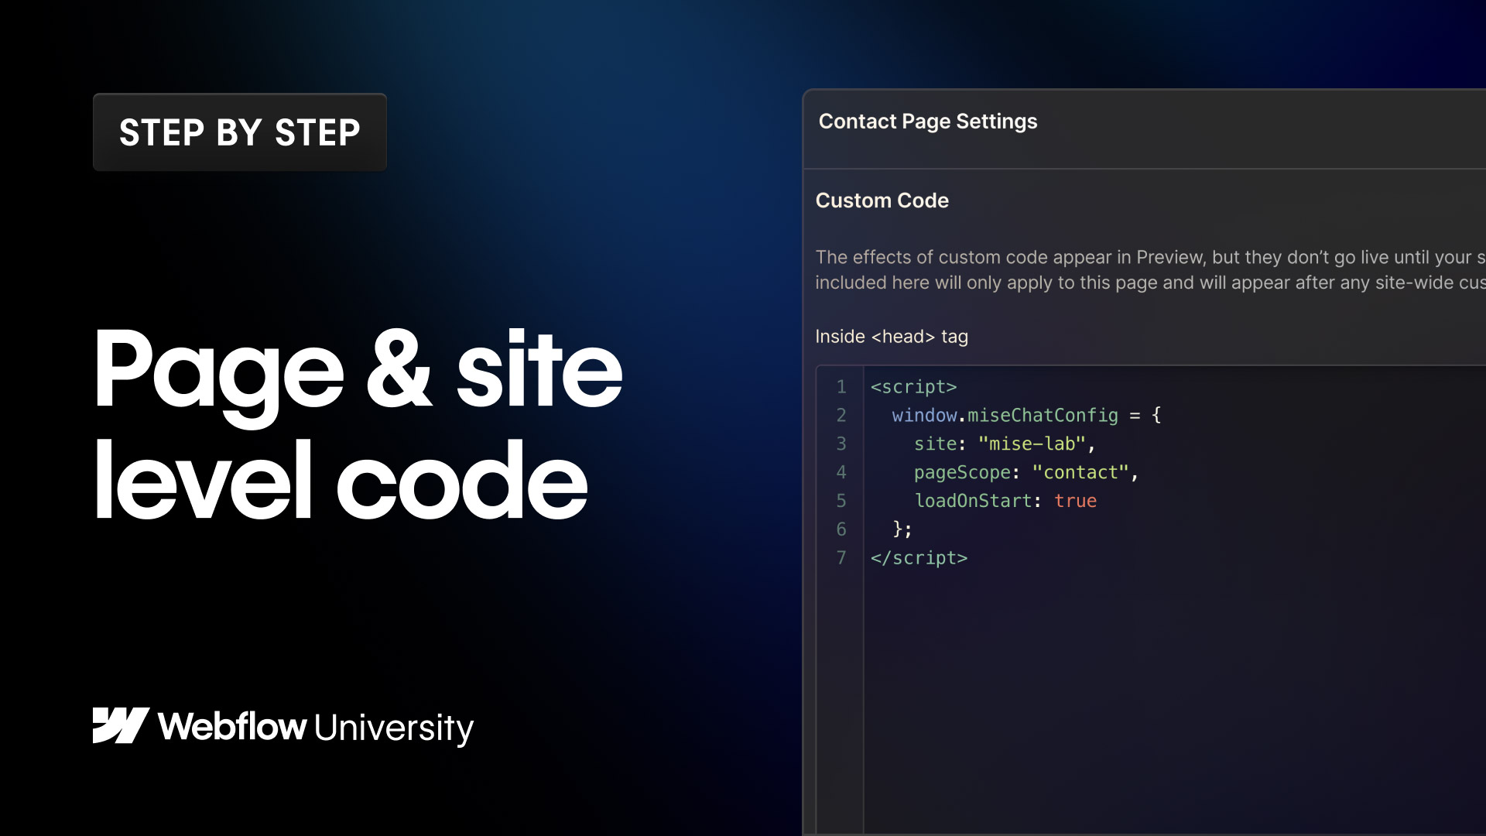
Task: Select the true value after loadOnStart
Action: click(1076, 501)
